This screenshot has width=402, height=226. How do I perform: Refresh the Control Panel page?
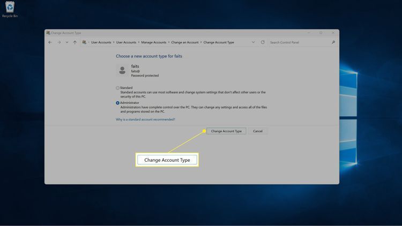263,42
